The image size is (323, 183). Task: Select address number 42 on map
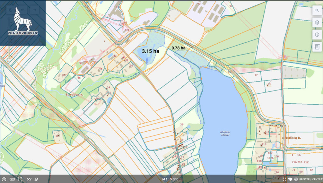click(x=115, y=56)
